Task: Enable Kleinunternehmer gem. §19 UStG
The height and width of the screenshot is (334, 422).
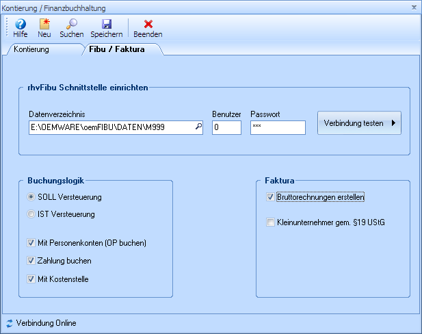Action: [x=271, y=222]
